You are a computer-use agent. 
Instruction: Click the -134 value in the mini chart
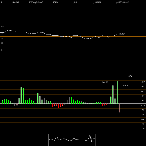[x=95, y=142]
